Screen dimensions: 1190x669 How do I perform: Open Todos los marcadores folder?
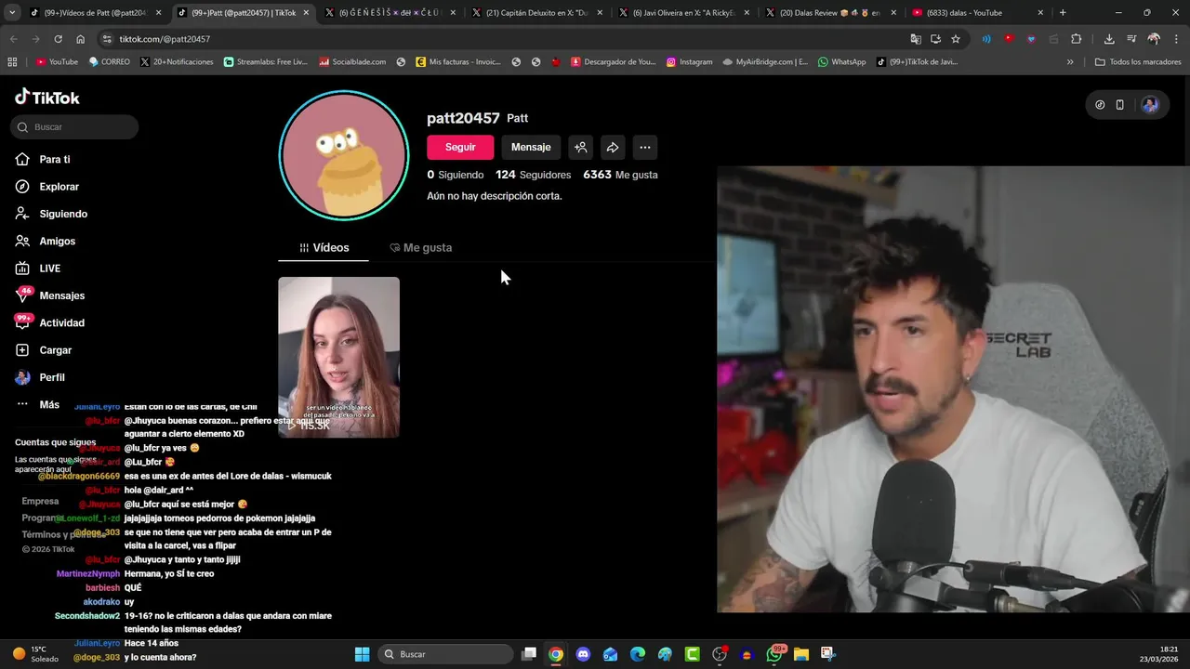(x=1138, y=62)
